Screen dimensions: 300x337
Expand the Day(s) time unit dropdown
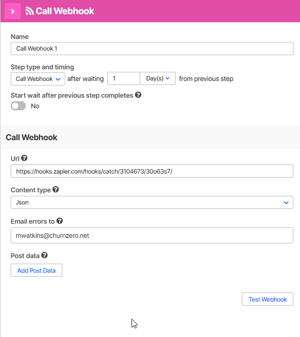[157, 78]
